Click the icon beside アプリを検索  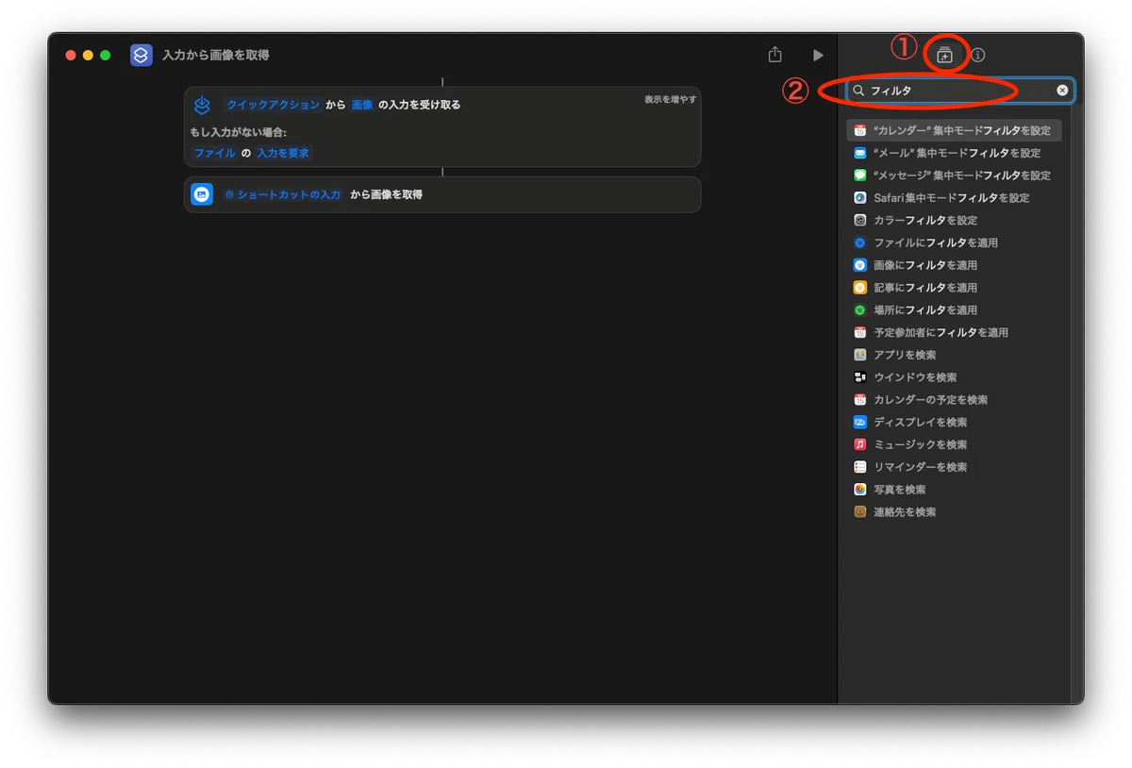point(859,355)
